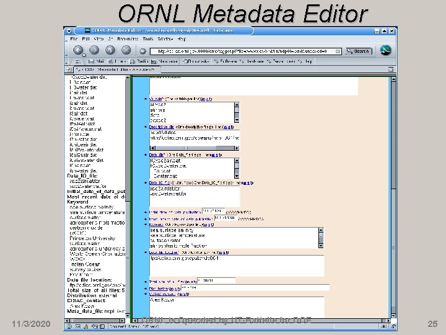Click 'Indian Ocean' in left panel
The width and height of the screenshot is (446, 335).
pos(85,264)
